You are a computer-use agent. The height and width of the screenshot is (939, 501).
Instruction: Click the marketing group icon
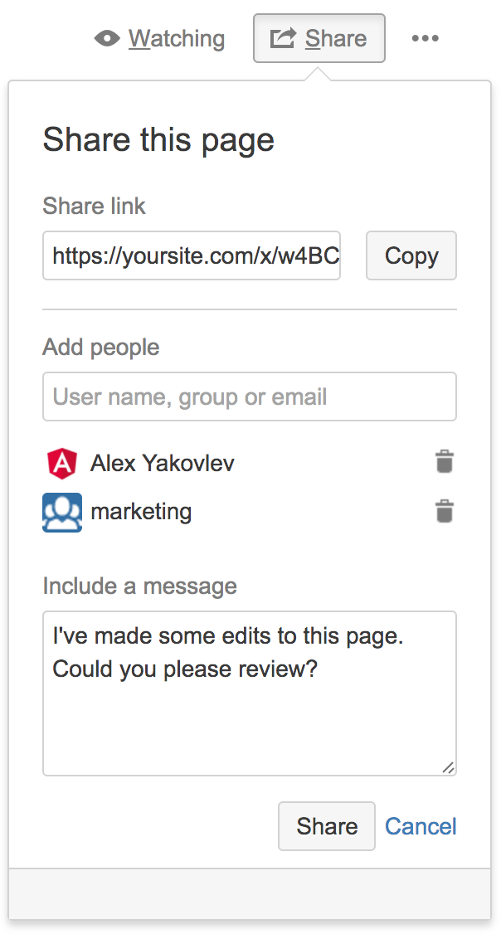coord(62,512)
